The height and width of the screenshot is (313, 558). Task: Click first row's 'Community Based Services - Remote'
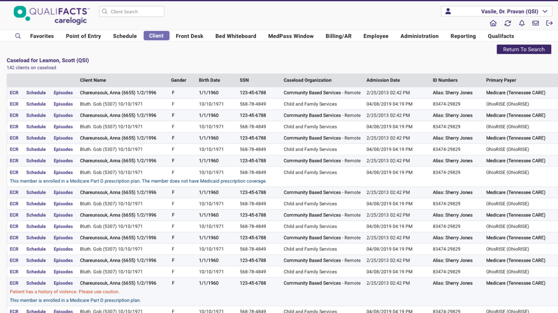pyautogui.click(x=322, y=93)
